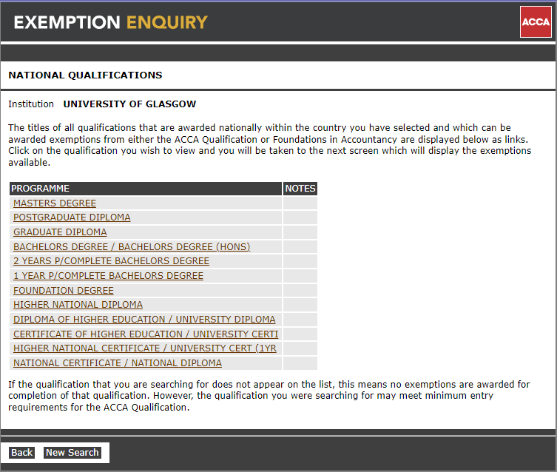Open National Certificate / National Diploma
The width and height of the screenshot is (557, 472).
[x=118, y=363]
